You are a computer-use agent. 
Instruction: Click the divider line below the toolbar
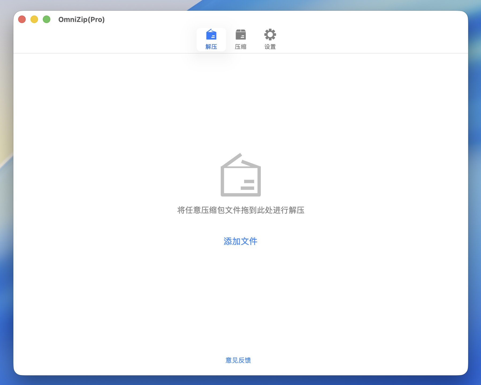107,53
